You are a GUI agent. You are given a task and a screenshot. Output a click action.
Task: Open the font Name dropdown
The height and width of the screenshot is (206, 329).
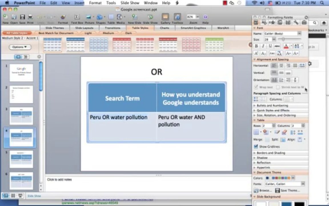pos(299,33)
